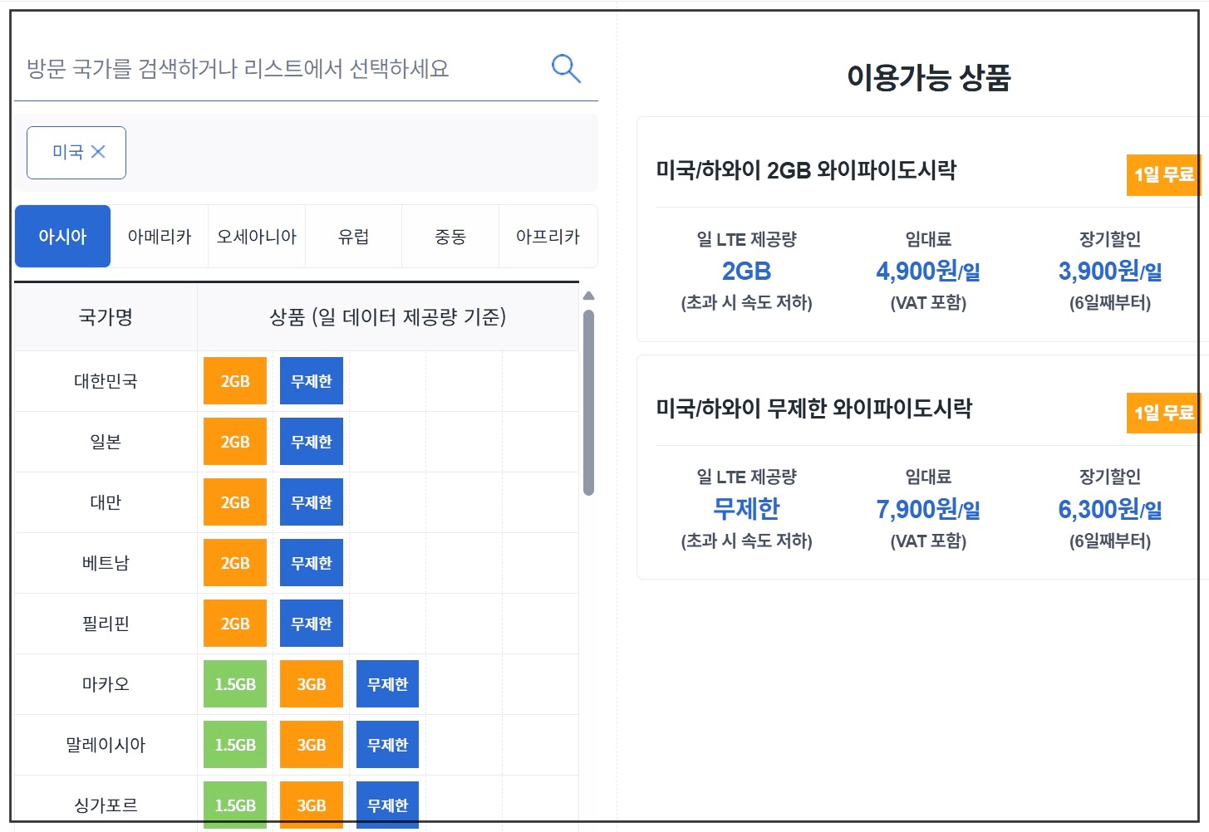Click the 1일 무료 badge on the 2GB product
The width and height of the screenshot is (1209, 832).
pyautogui.click(x=1163, y=175)
